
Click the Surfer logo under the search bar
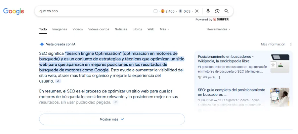pyautogui.click(x=221, y=19)
